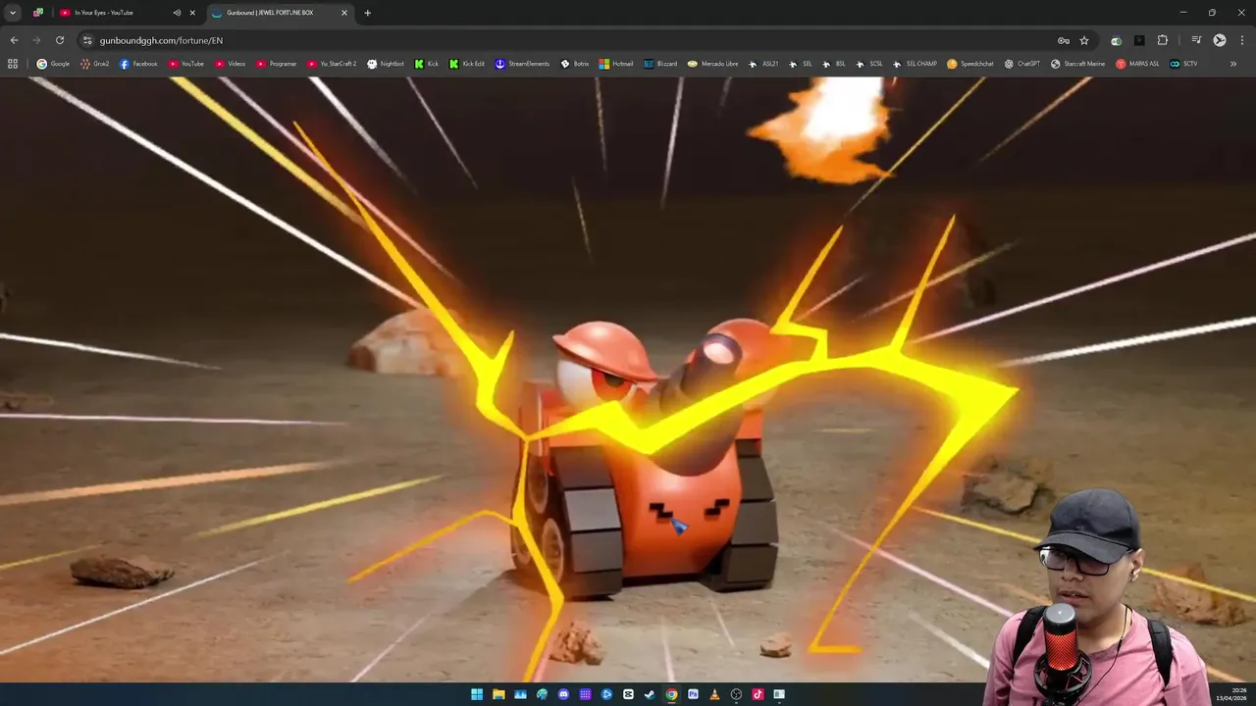The height and width of the screenshot is (706, 1256).
Task: Open Photoshop from the taskbar
Action: (693, 694)
